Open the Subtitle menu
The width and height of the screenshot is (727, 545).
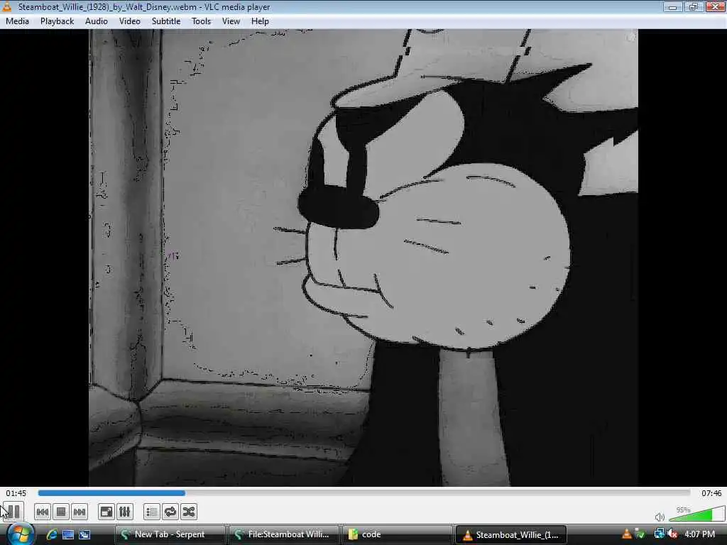[x=166, y=21]
